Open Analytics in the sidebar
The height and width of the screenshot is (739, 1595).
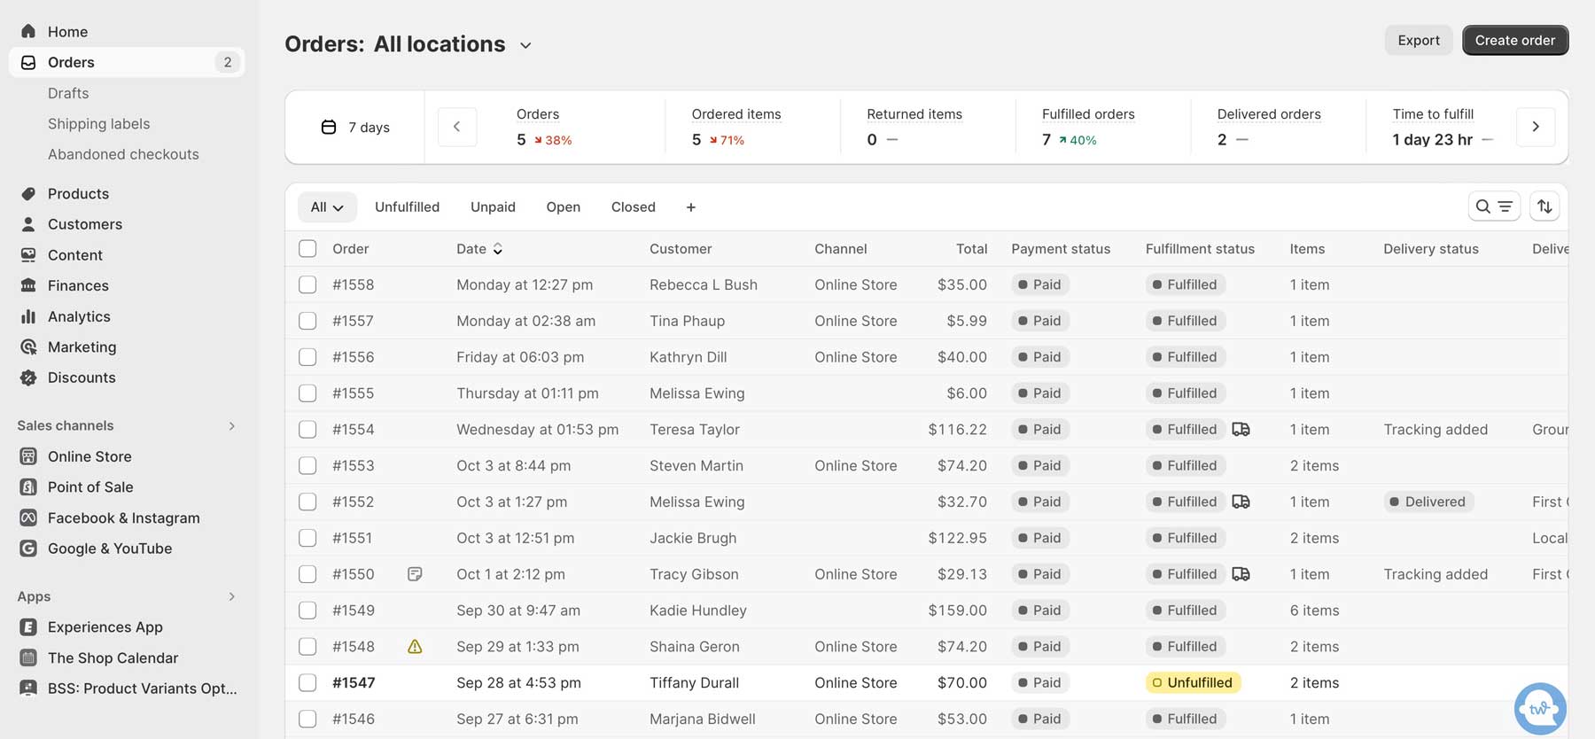tap(79, 316)
